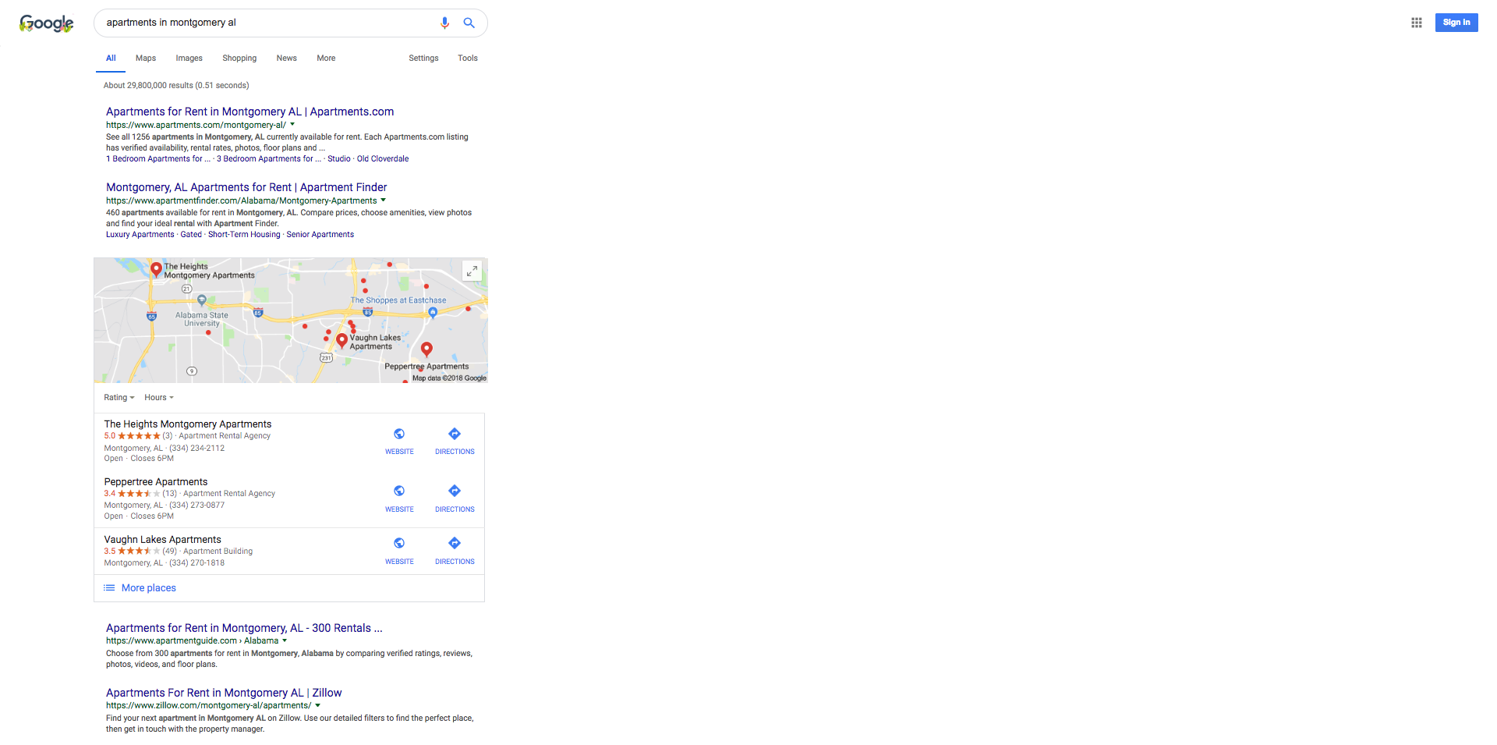Expand arrow next to zillow.com URL
Screen dimensions: 1497x745
(x=317, y=705)
